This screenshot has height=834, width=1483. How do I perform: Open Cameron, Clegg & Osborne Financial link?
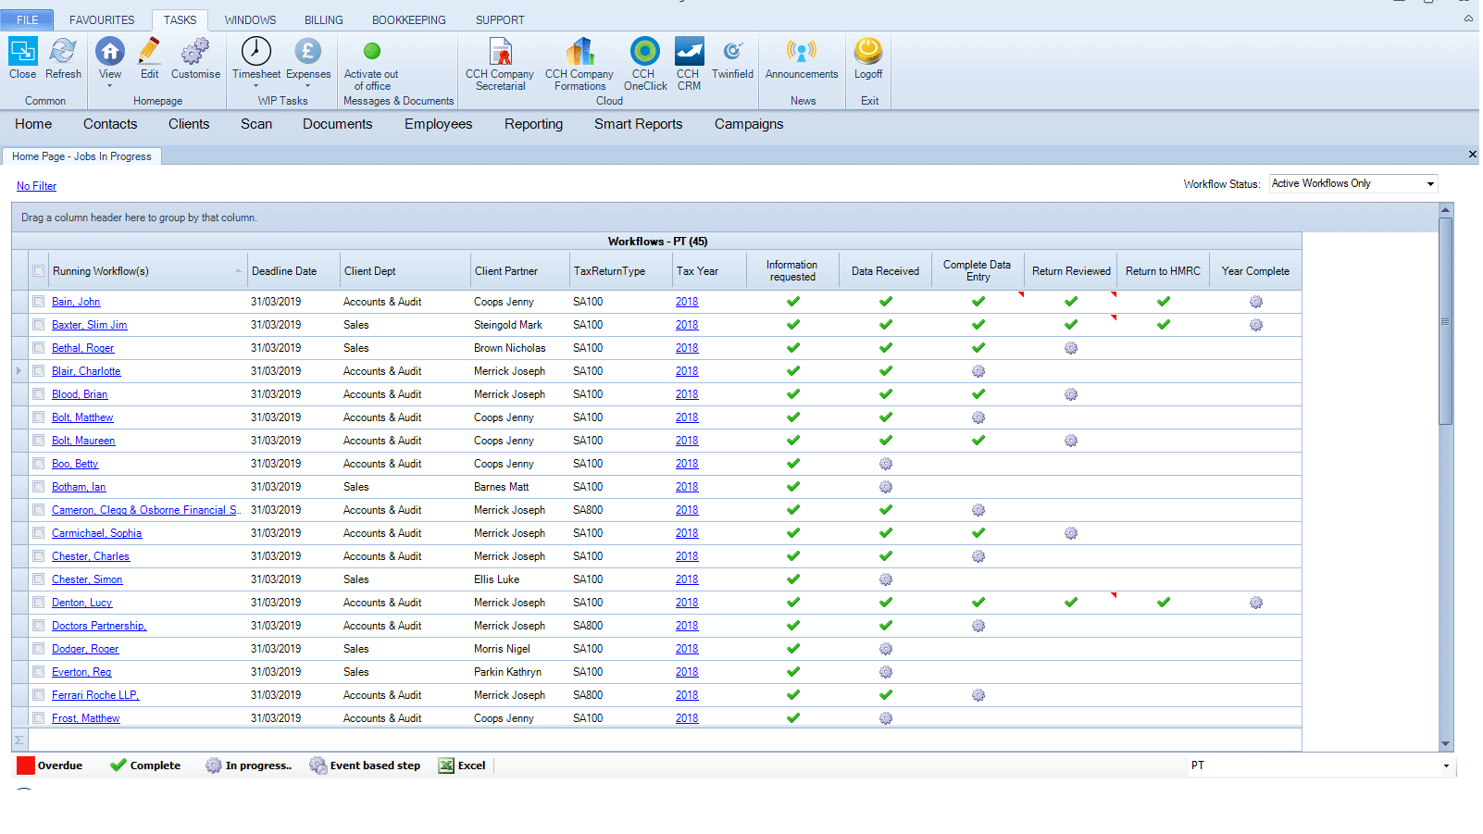[x=145, y=510]
